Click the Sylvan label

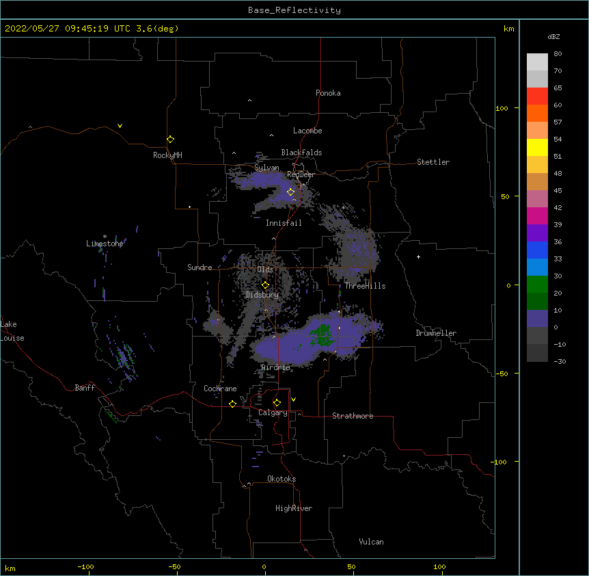point(266,168)
